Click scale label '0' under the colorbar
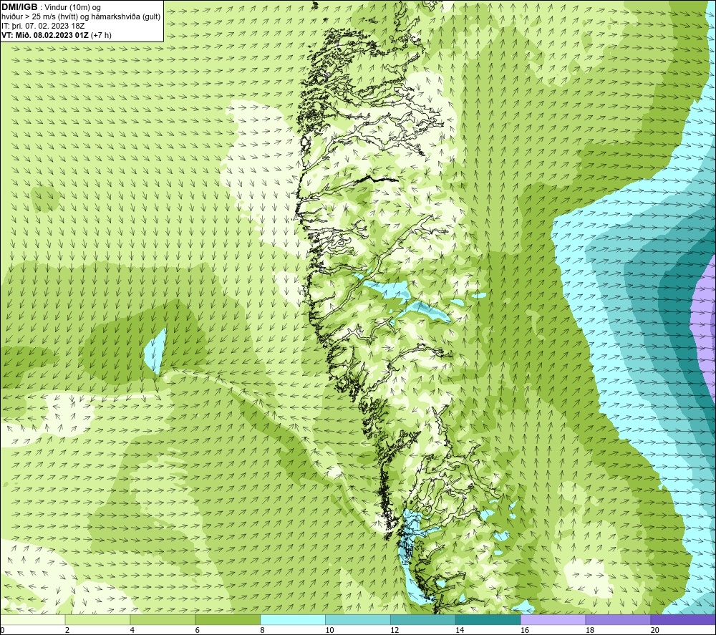The width and height of the screenshot is (716, 635). (x=2, y=631)
